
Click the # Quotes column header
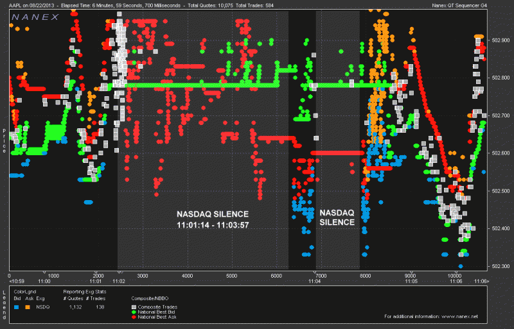tap(73, 299)
